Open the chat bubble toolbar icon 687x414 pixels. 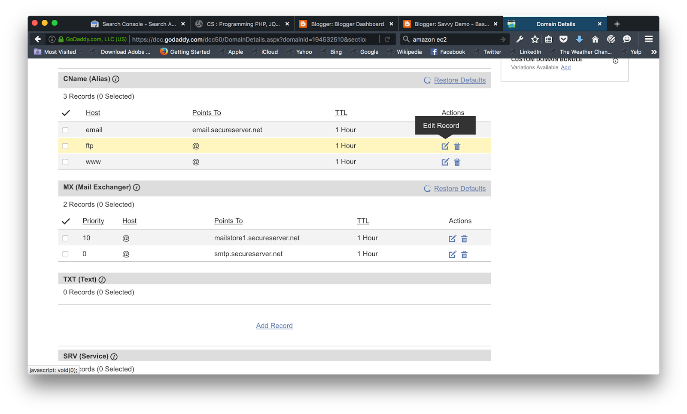pyautogui.click(x=627, y=39)
